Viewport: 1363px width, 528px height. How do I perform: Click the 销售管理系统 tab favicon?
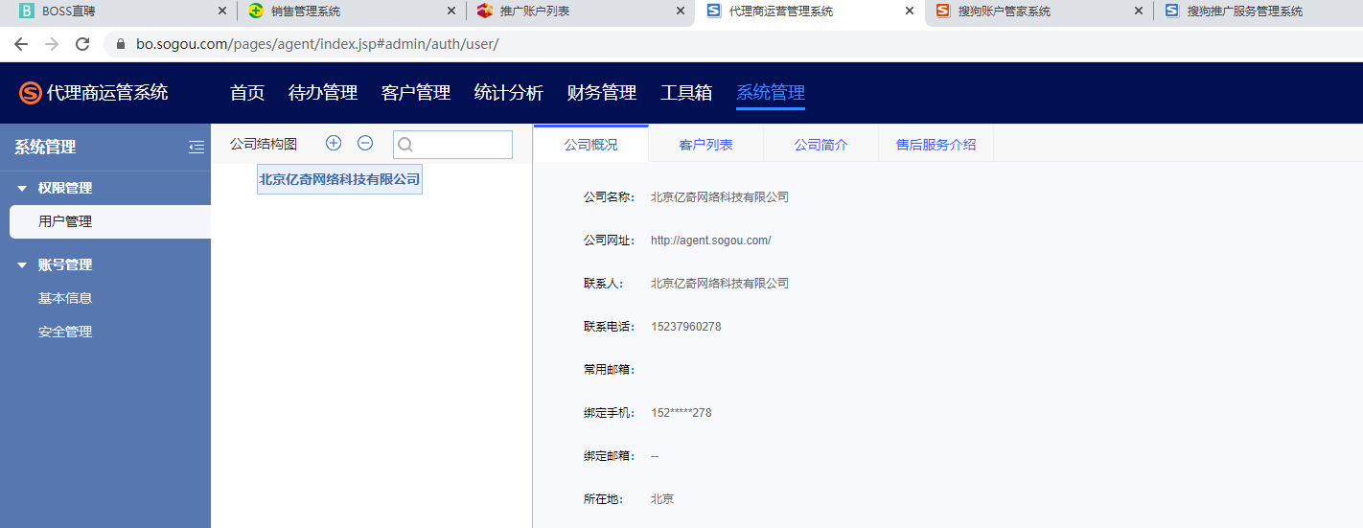tap(256, 11)
